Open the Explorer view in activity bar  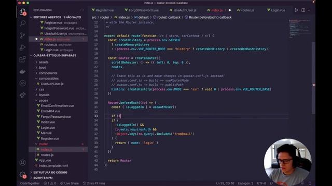22,12
